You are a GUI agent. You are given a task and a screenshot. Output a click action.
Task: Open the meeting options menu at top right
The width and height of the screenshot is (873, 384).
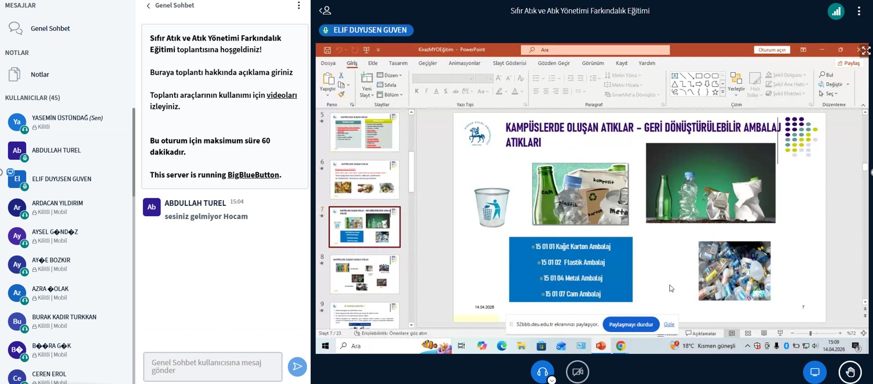(x=858, y=11)
